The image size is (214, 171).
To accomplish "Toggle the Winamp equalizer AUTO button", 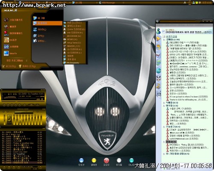I will click(8, 112).
